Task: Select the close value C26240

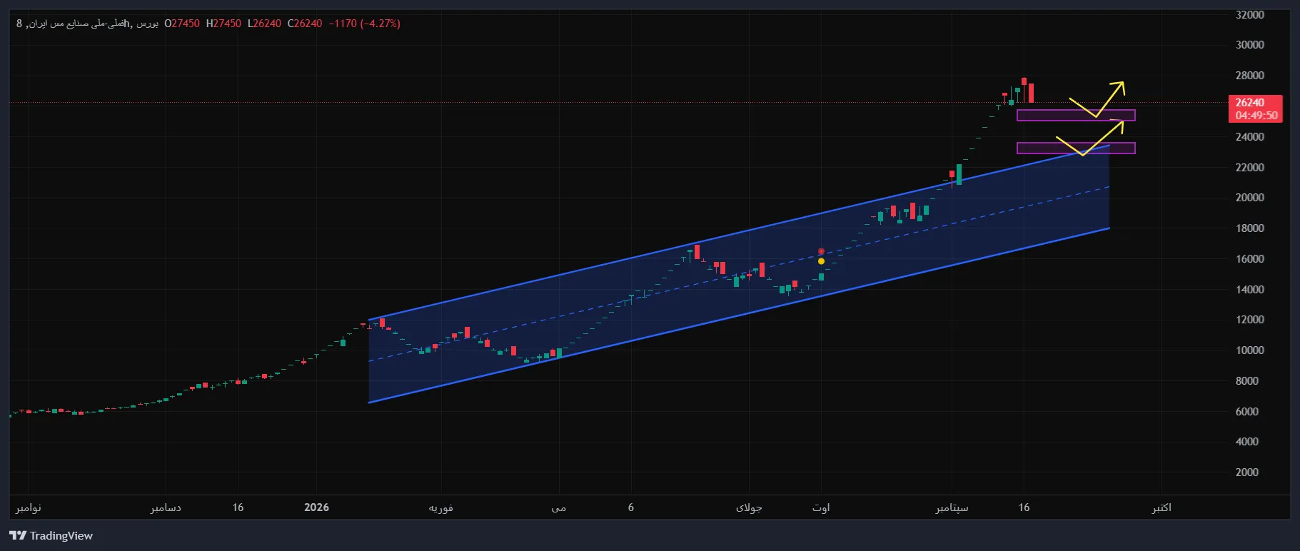Action: pyautogui.click(x=305, y=24)
